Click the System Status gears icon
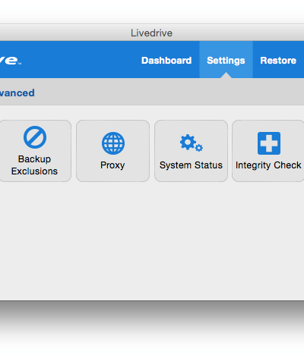 tap(192, 143)
